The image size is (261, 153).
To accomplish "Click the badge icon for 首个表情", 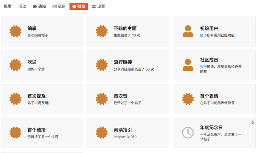I will 188,99.
